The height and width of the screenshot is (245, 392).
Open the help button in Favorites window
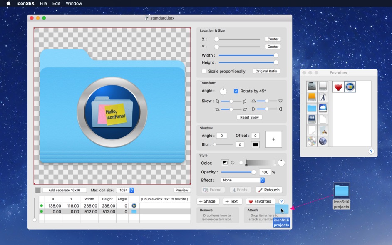coord(371,151)
